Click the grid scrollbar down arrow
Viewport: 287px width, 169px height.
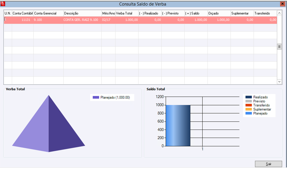(279, 82)
